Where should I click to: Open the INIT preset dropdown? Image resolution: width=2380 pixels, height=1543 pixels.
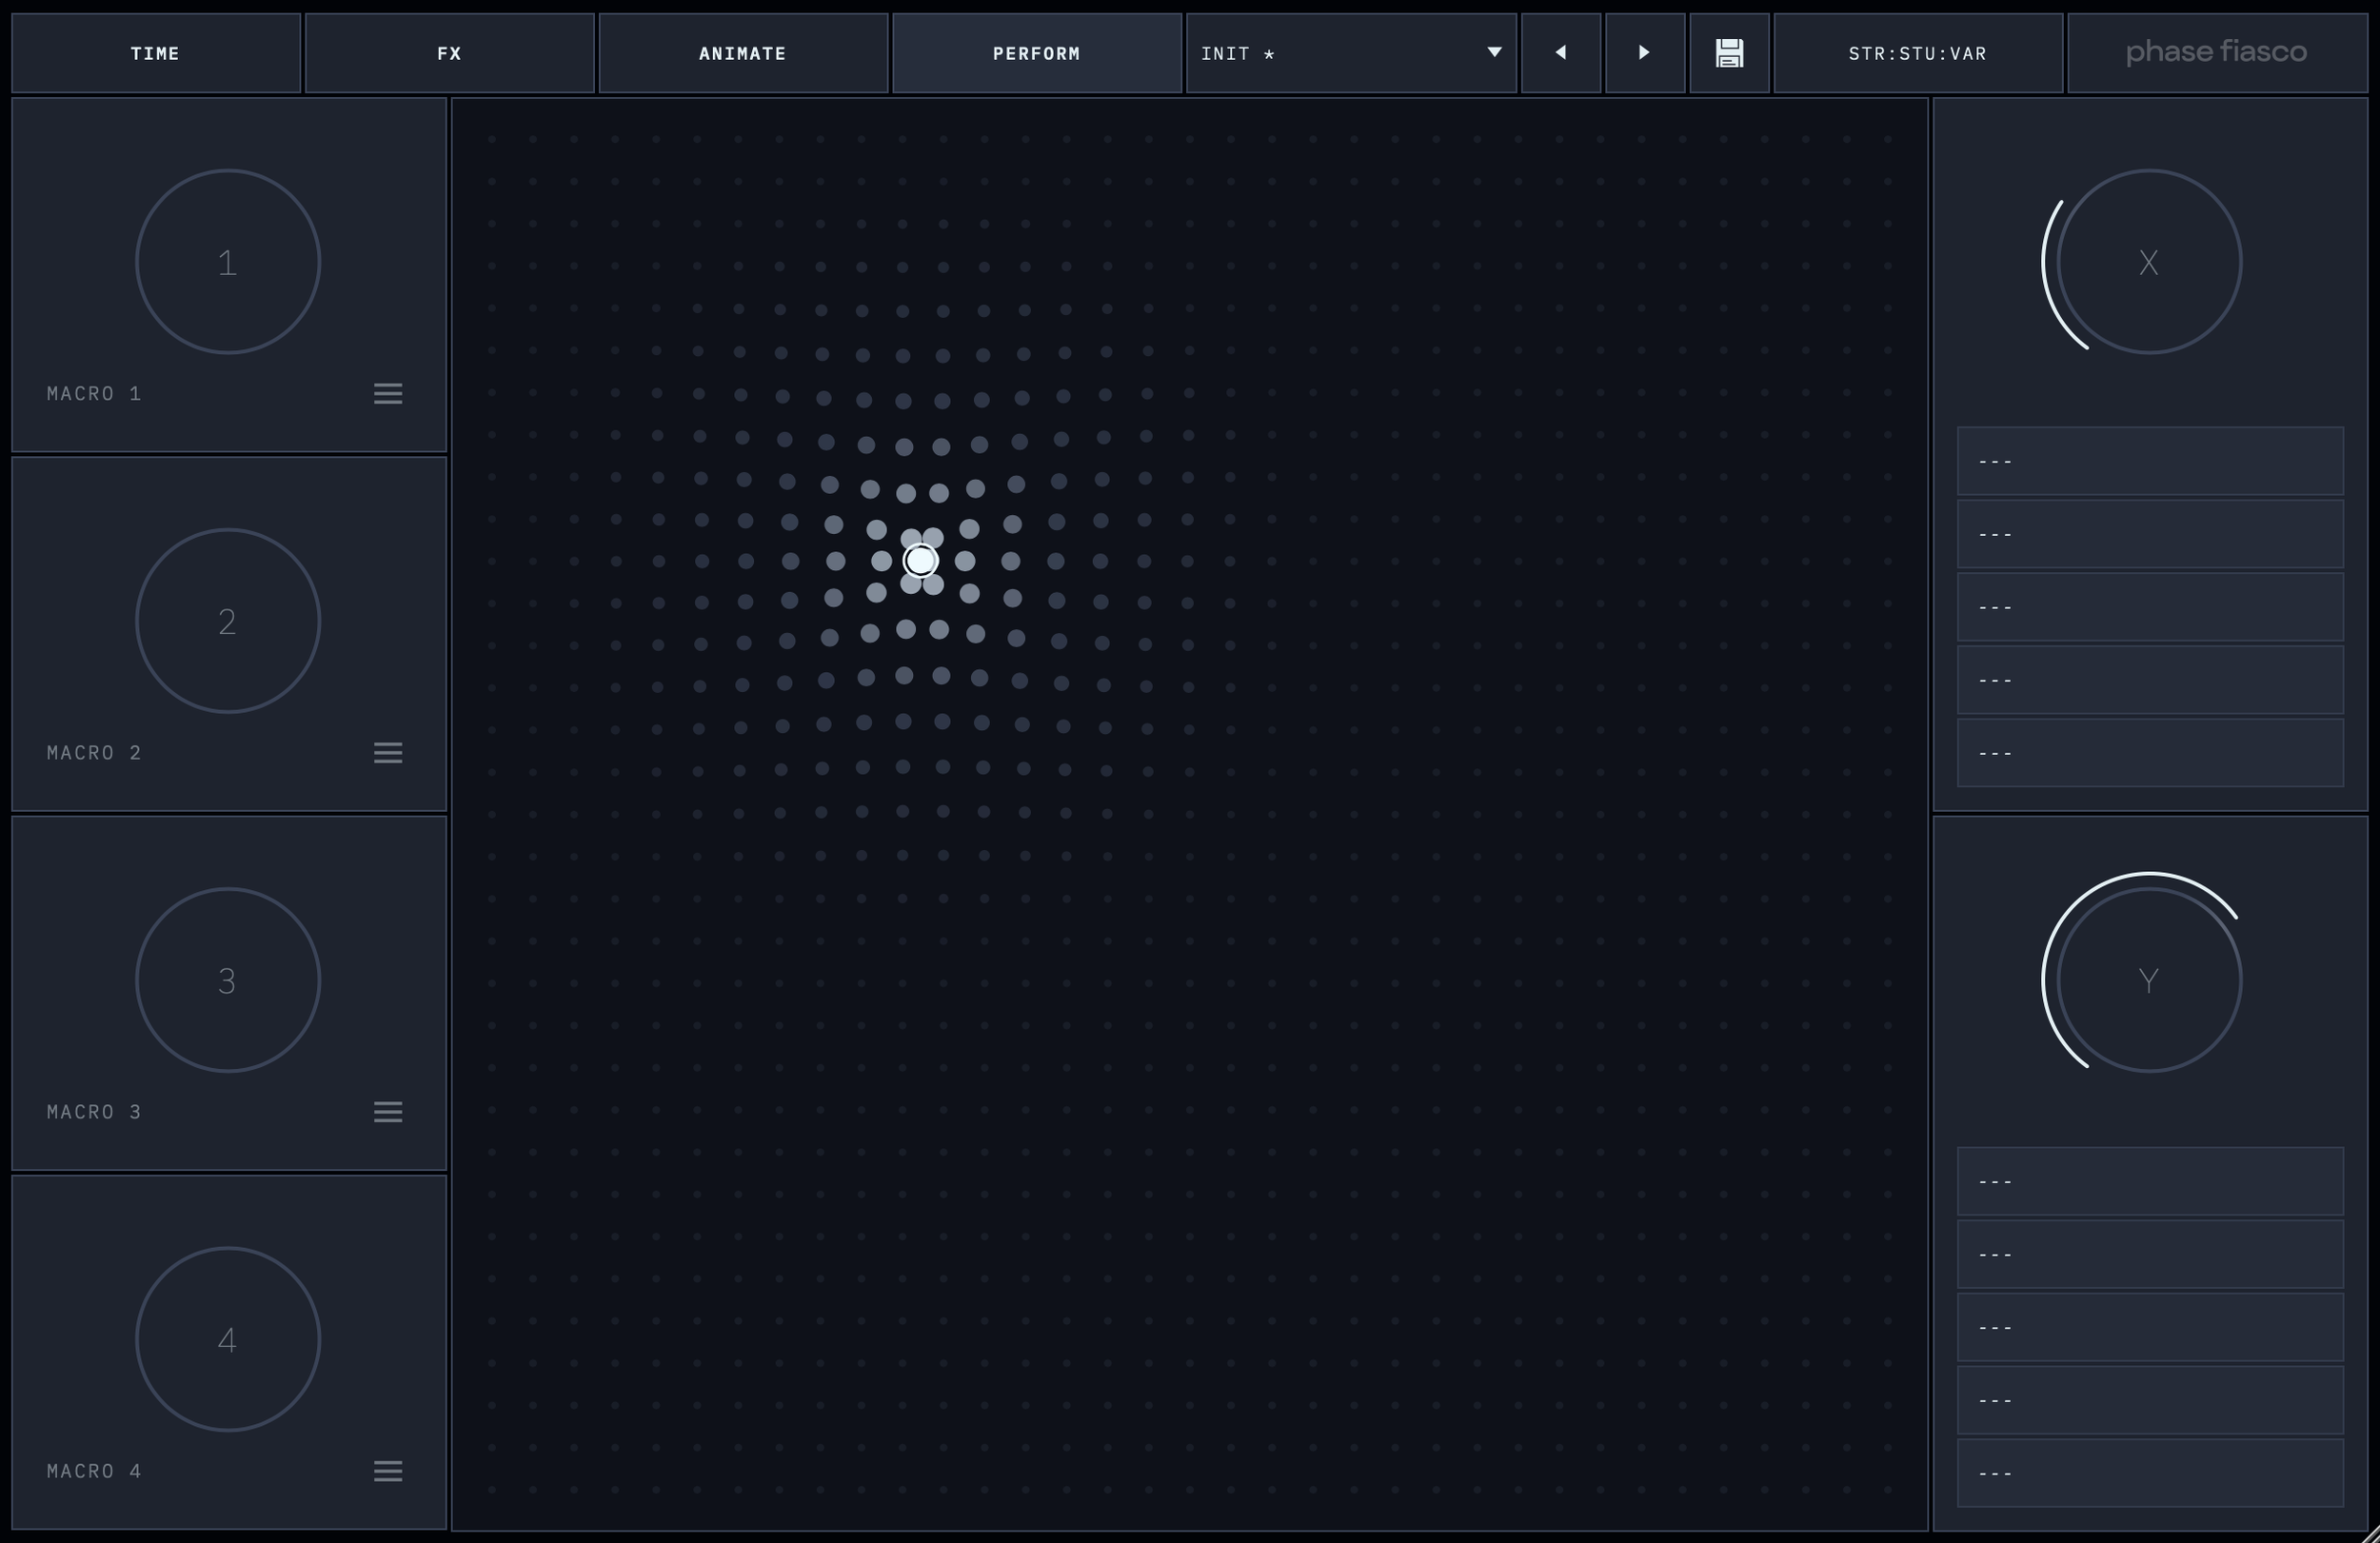click(x=1351, y=53)
